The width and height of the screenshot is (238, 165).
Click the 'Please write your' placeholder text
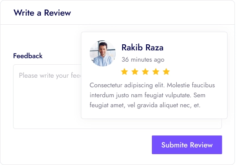click(44, 76)
